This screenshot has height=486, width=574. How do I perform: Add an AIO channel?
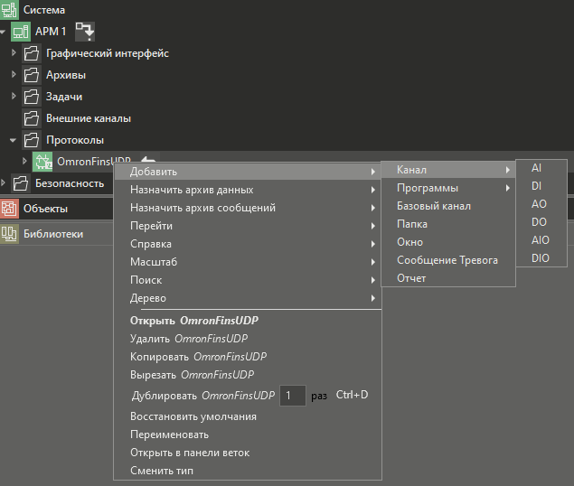tap(541, 240)
